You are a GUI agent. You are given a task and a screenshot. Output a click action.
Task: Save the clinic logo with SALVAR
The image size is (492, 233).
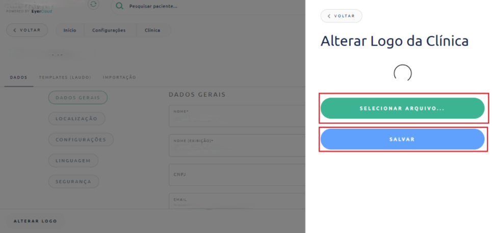[x=402, y=139]
